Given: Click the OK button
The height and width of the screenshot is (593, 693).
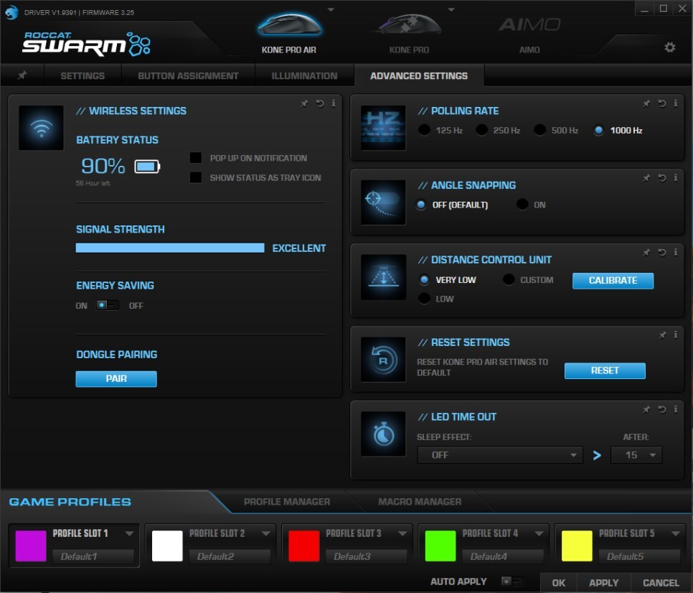Looking at the screenshot, I should (559, 583).
